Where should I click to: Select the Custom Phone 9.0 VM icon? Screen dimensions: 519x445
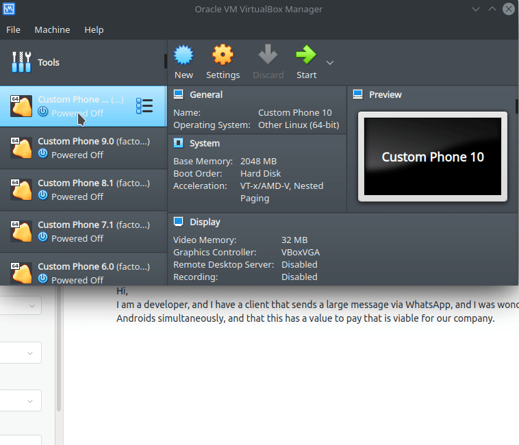[21, 148]
